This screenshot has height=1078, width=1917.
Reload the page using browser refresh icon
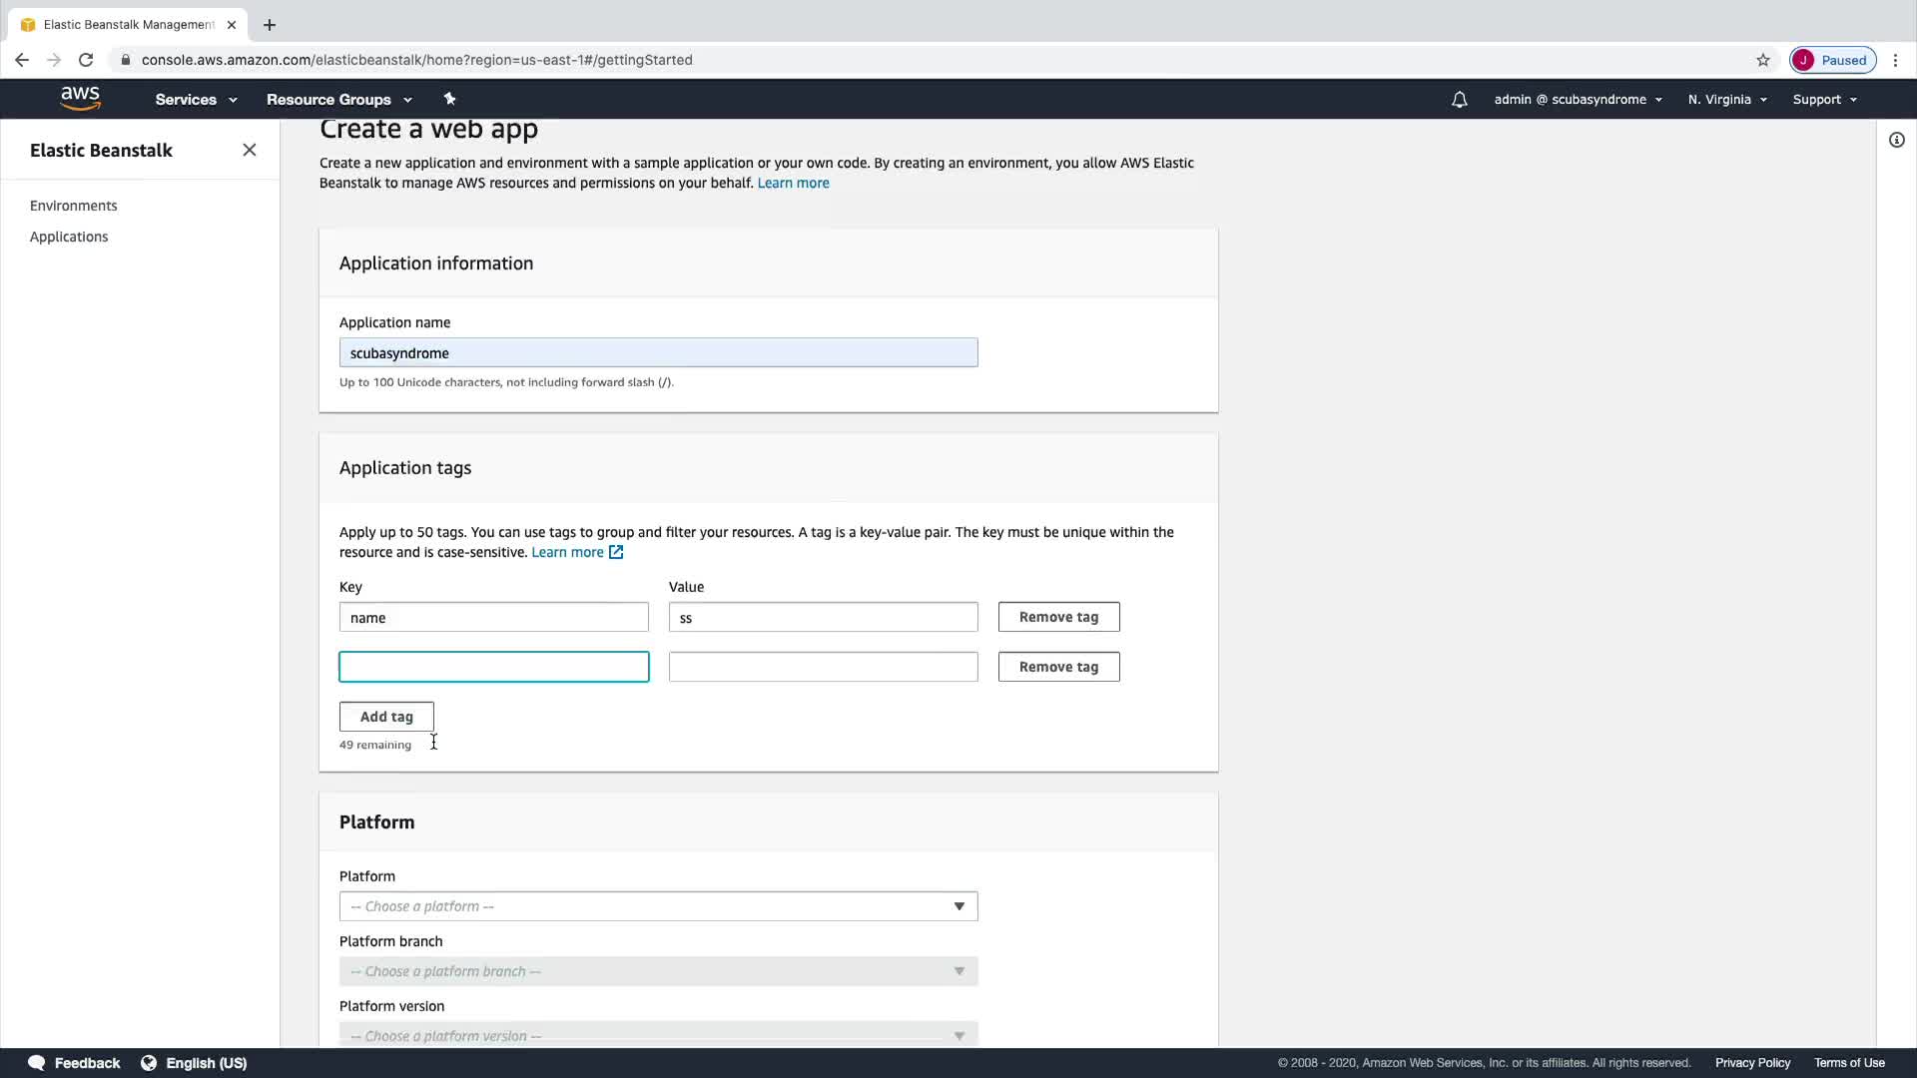tap(86, 60)
